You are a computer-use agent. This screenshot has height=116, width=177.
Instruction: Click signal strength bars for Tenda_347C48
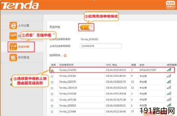[169, 99]
